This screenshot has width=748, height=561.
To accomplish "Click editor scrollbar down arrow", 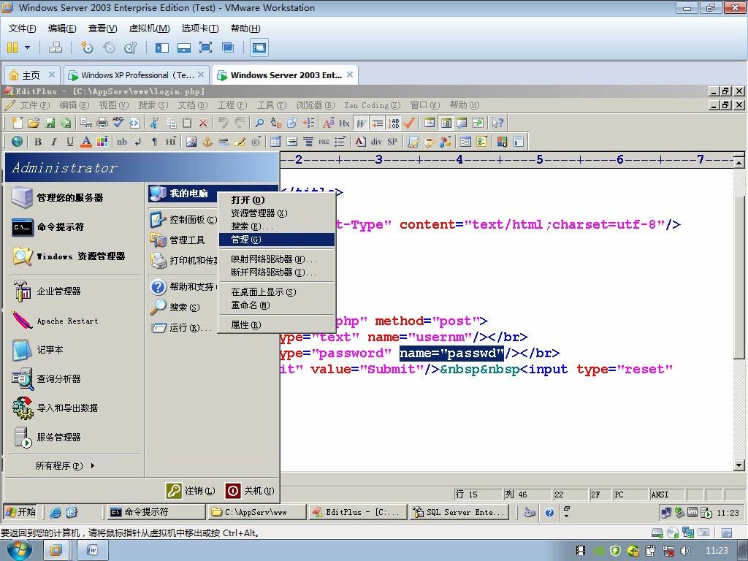I will click(x=739, y=465).
